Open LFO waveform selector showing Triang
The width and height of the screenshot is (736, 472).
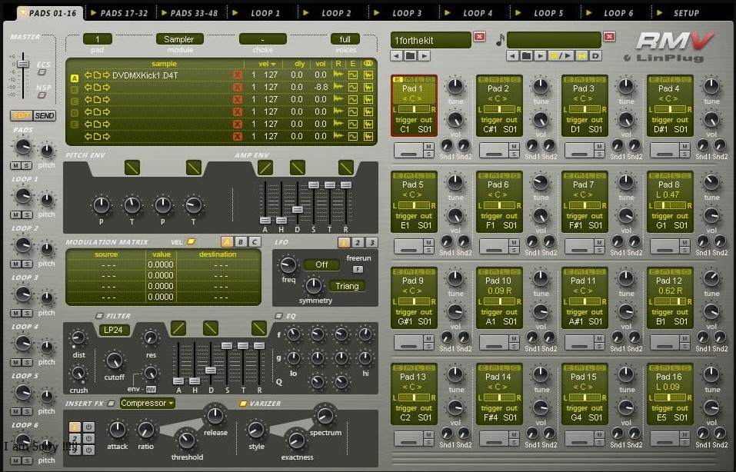348,286
